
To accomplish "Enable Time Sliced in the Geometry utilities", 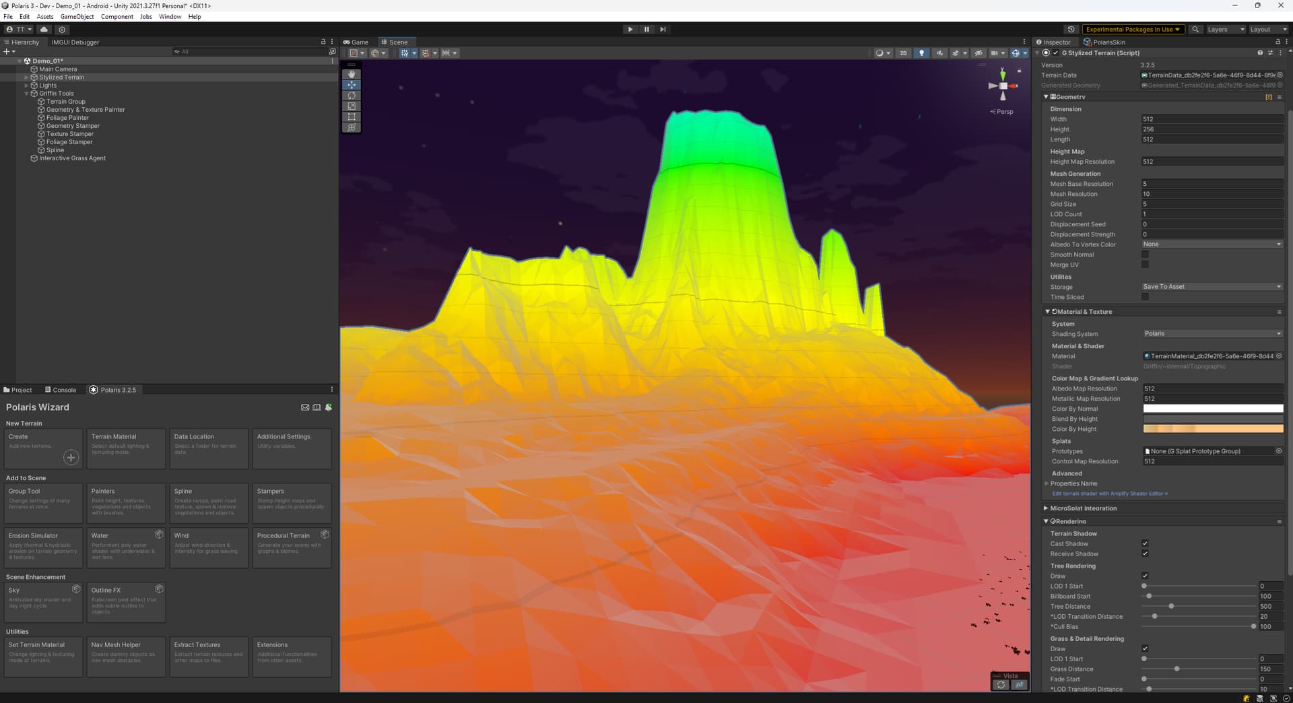I will pos(1145,297).
